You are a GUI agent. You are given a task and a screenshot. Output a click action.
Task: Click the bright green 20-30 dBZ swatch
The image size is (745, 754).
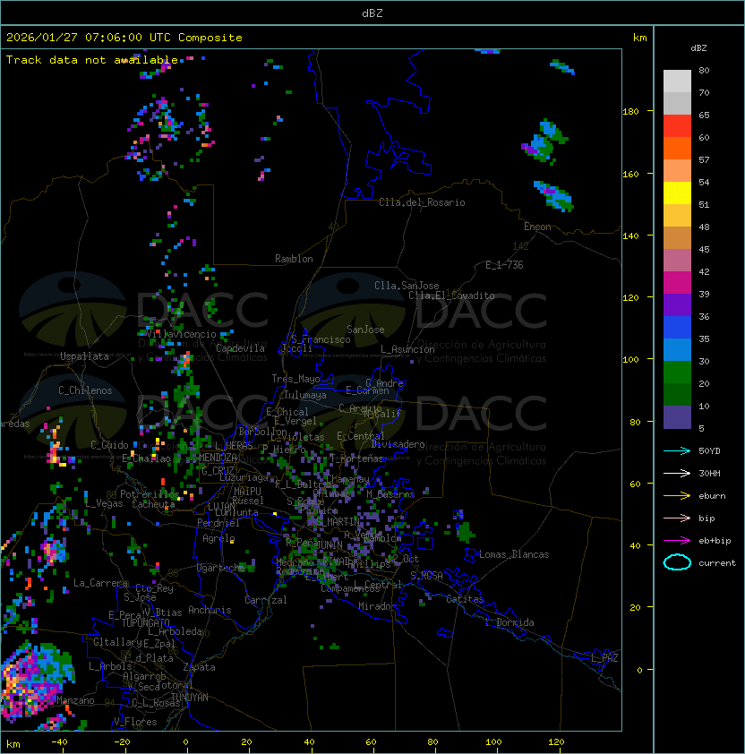pyautogui.click(x=677, y=373)
